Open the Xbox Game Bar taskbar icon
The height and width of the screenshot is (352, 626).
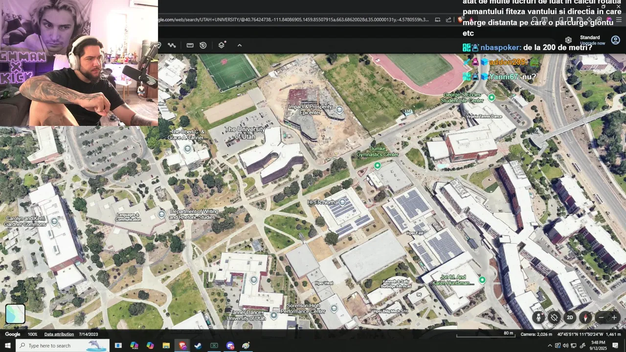(x=214, y=346)
